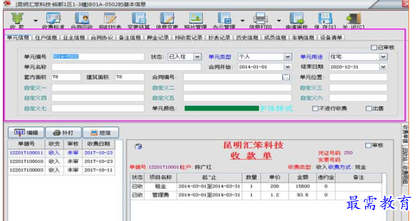416x221 pixels.
Task: View the 历史信息 tab
Action: click(247, 38)
